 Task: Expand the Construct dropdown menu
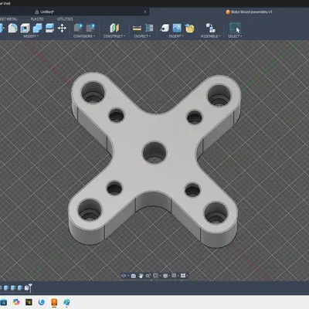point(114,36)
